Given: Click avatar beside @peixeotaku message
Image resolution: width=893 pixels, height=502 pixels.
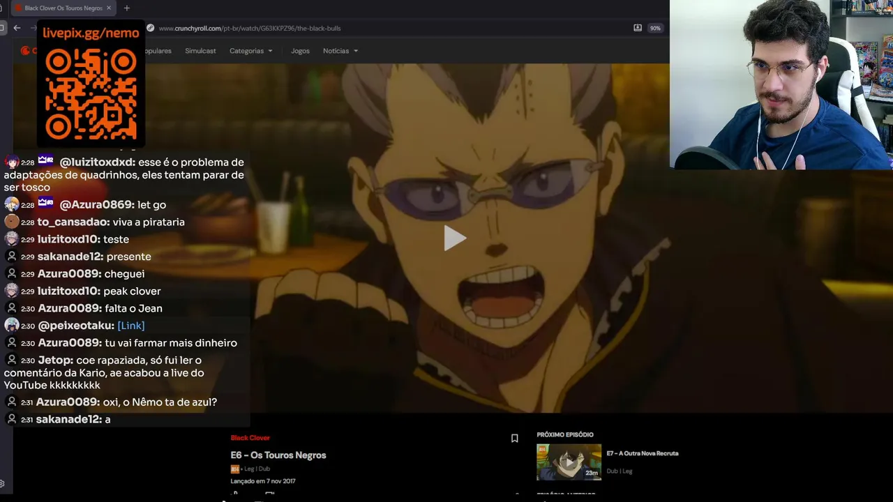Looking at the screenshot, I should pos(11,325).
